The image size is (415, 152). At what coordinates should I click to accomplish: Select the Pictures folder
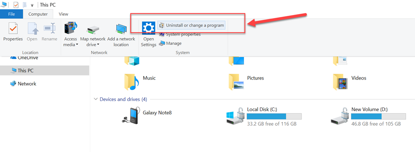point(246,82)
